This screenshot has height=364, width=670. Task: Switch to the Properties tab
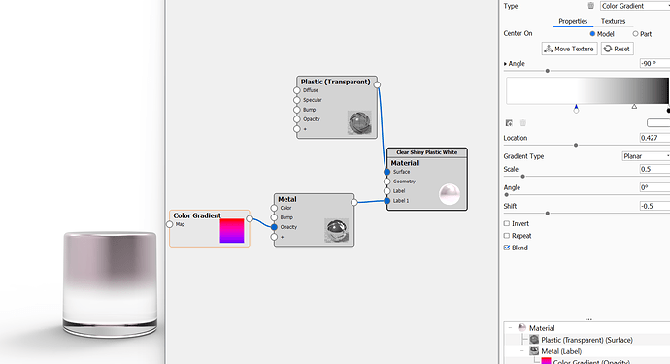tap(573, 21)
